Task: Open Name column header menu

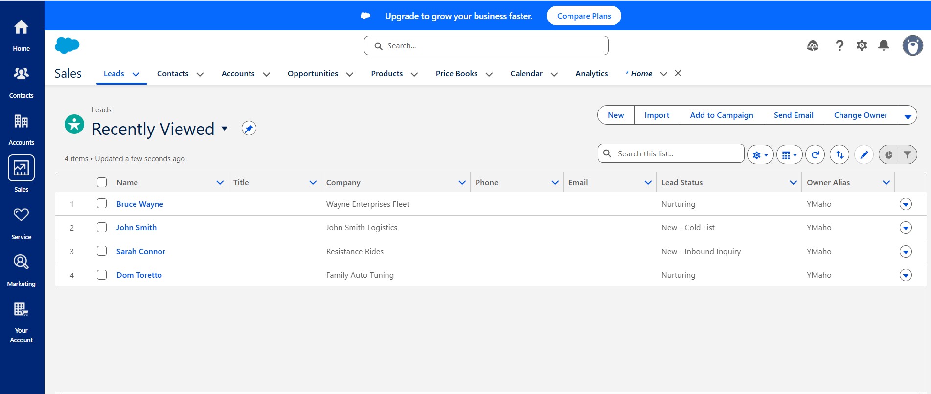Action: [x=220, y=182]
